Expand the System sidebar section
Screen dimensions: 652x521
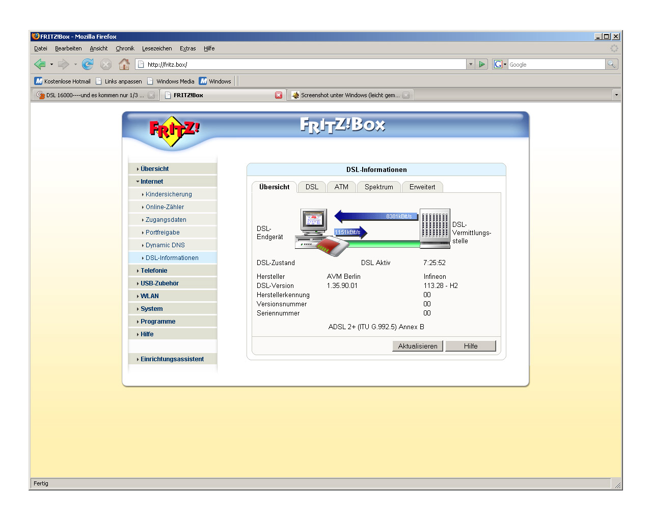point(173,309)
